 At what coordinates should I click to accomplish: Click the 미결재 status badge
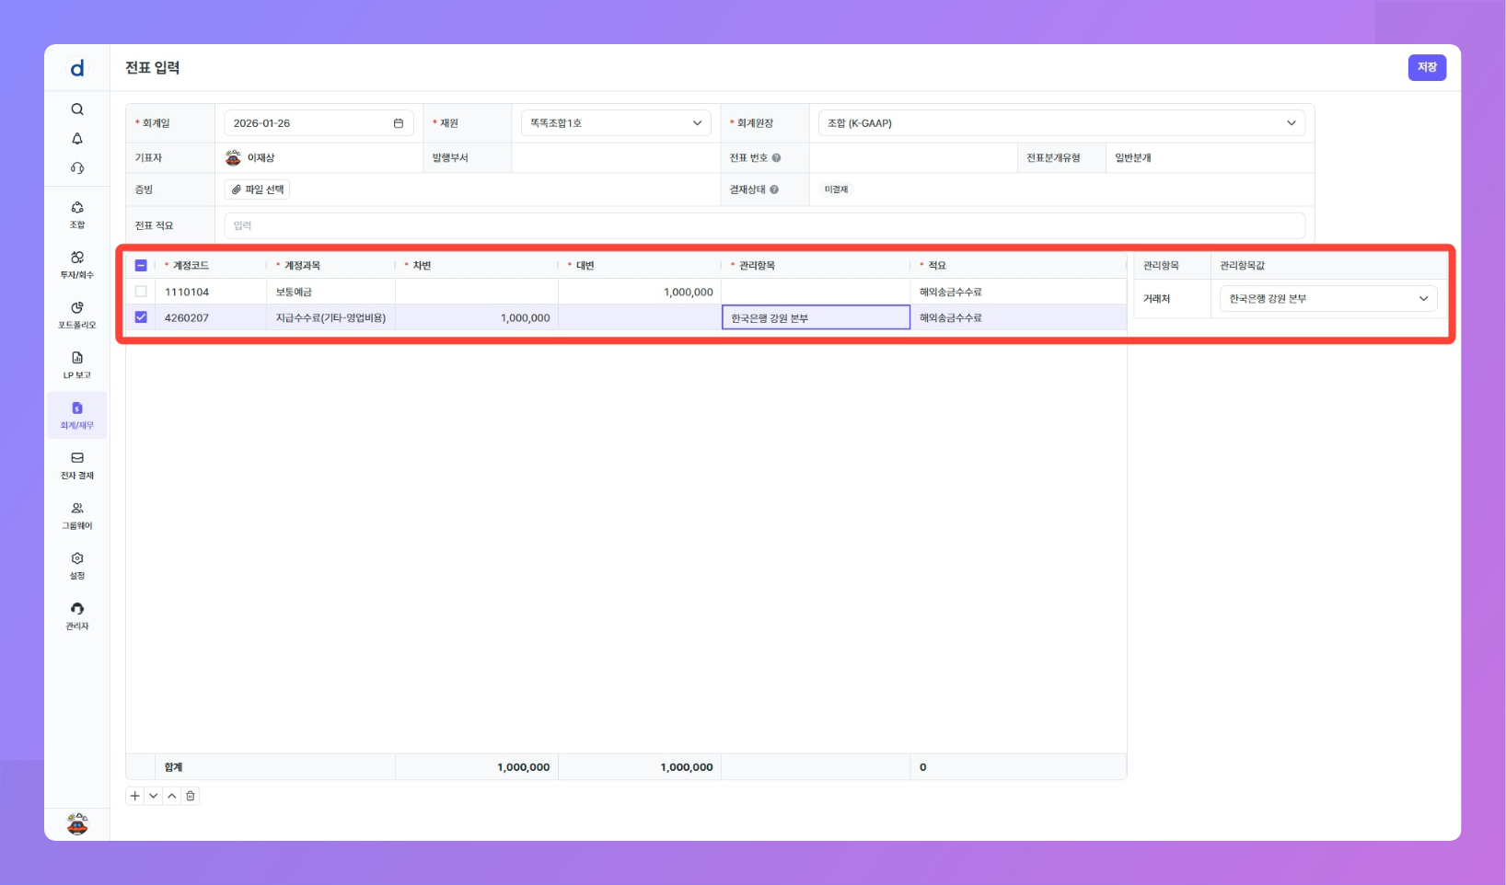tap(836, 190)
